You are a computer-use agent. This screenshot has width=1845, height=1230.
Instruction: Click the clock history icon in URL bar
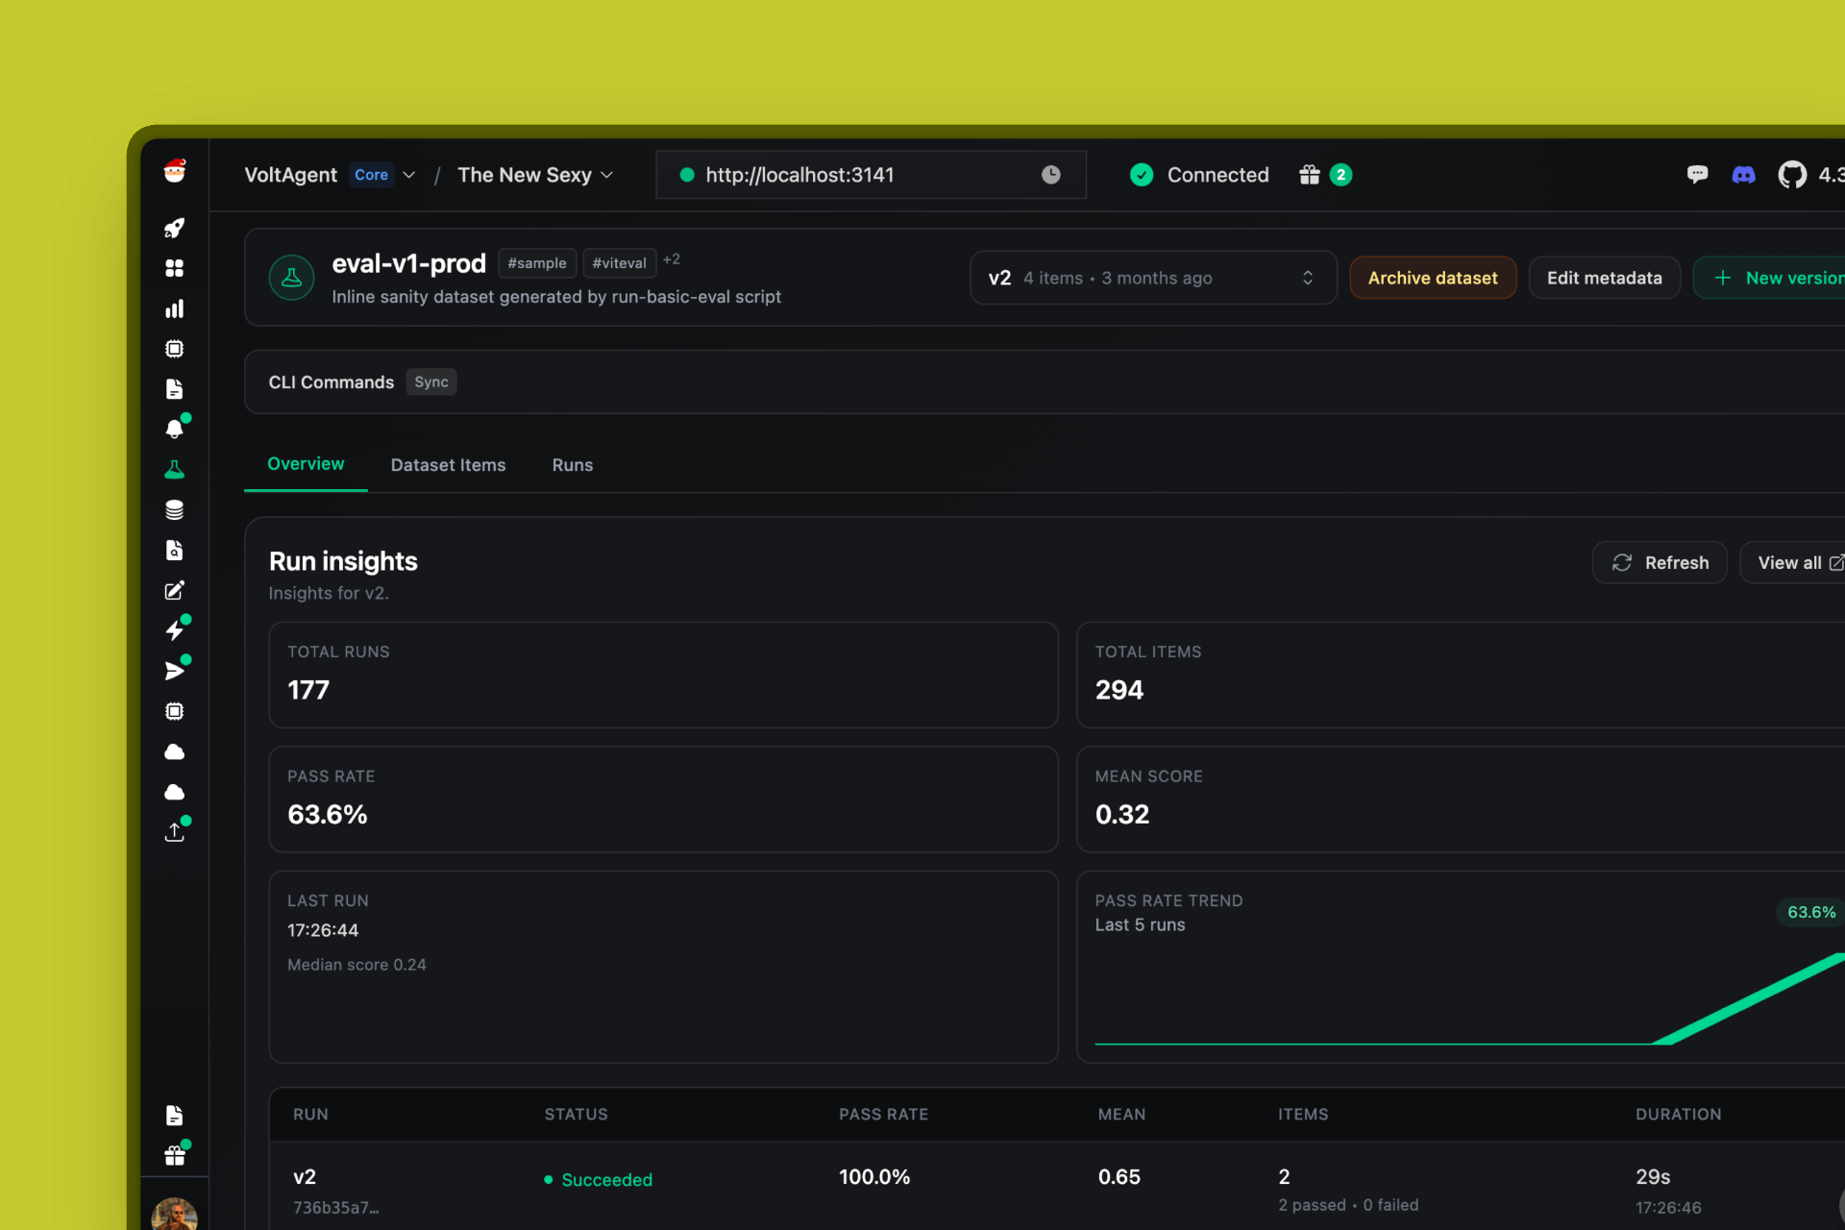[x=1051, y=175]
